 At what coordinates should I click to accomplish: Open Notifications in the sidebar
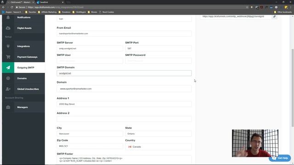pos(23,17)
